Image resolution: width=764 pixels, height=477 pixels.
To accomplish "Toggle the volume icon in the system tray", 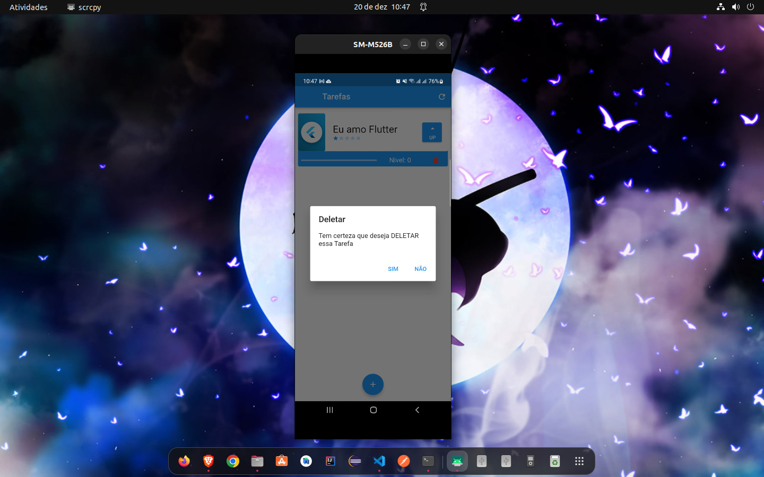I will point(735,7).
